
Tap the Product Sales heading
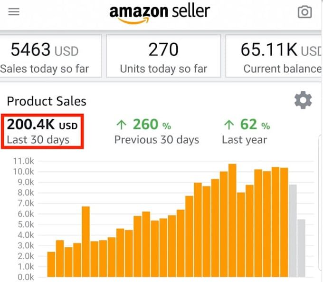click(47, 101)
